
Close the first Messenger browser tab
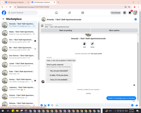point(28,2)
